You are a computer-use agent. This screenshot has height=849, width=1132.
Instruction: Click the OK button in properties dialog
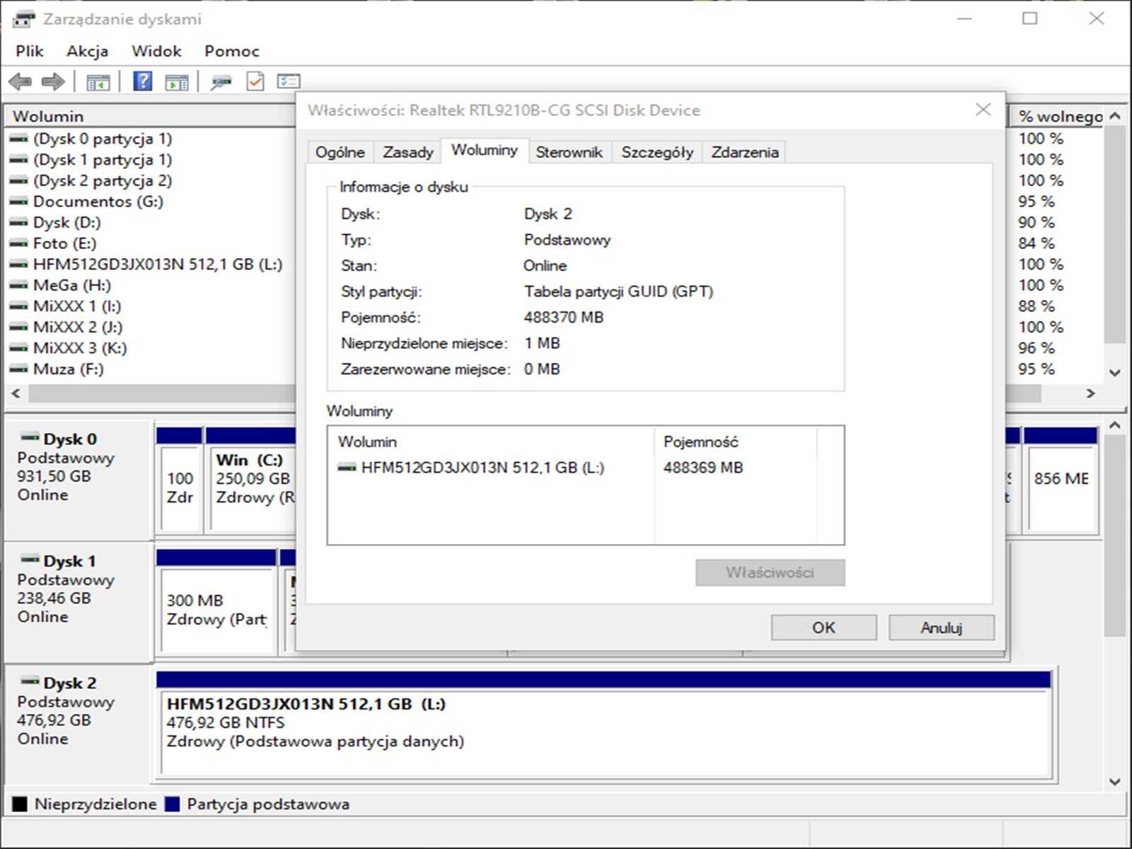[x=824, y=628]
